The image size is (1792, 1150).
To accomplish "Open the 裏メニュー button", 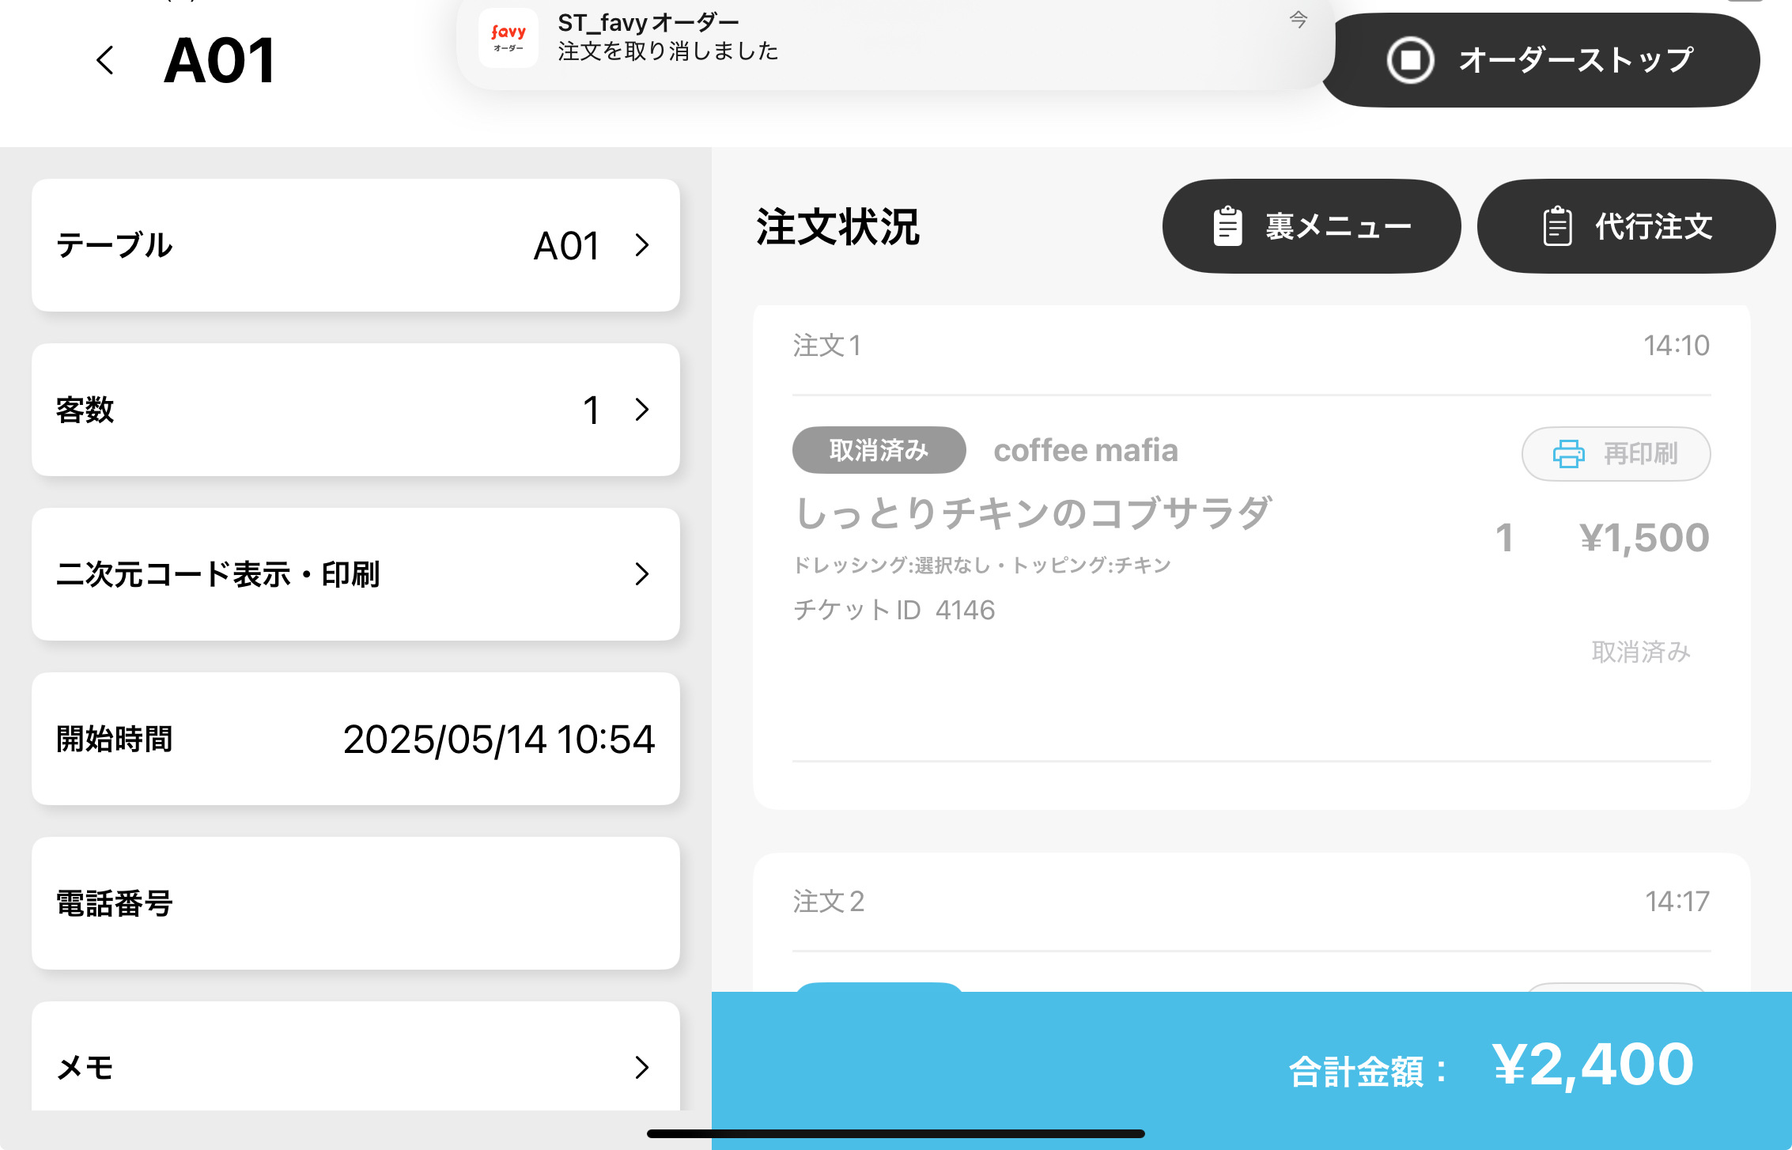I will click(x=1311, y=227).
